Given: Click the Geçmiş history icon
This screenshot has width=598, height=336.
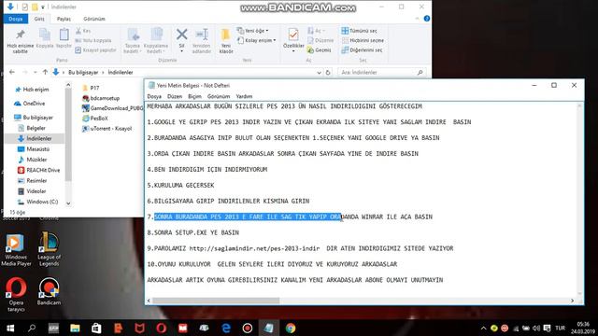Looking at the screenshot, I should pos(310,49).
